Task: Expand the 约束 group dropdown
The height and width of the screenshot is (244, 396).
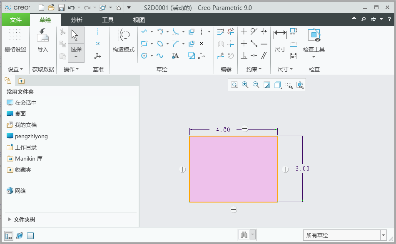Action: pyautogui.click(x=254, y=69)
